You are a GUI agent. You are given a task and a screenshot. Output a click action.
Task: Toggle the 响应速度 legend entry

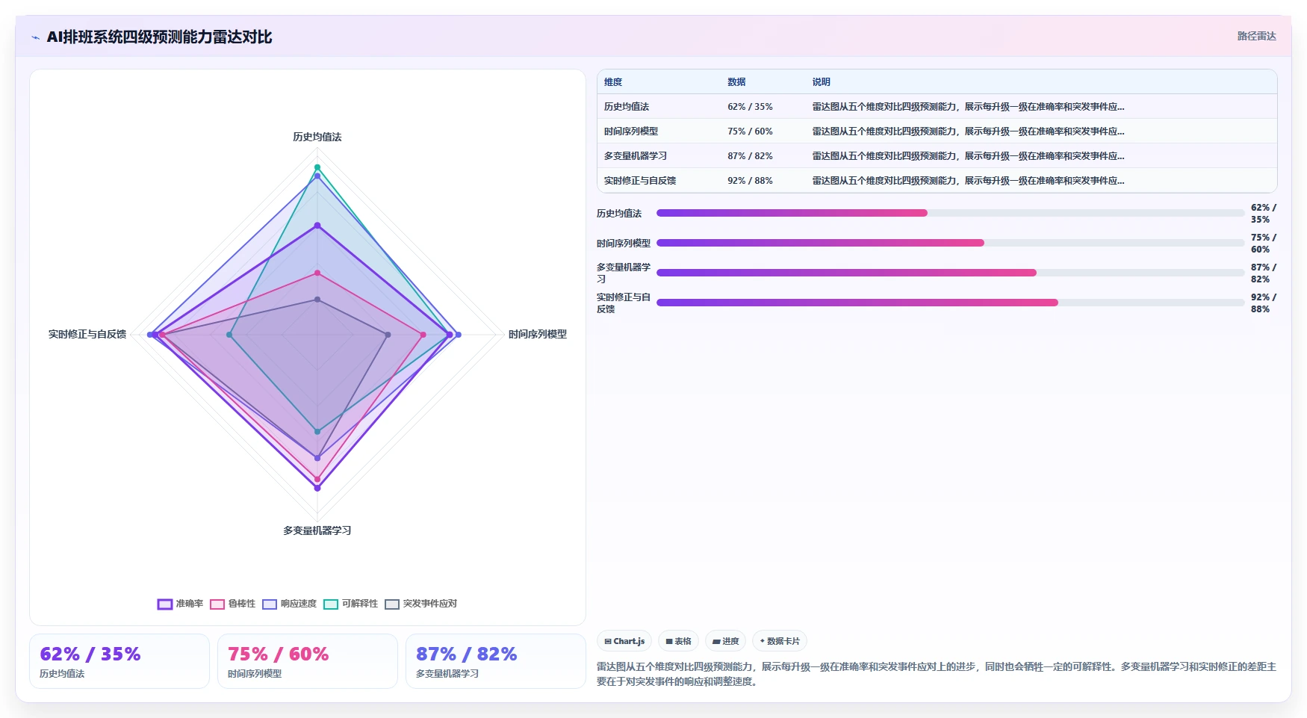point(289,604)
